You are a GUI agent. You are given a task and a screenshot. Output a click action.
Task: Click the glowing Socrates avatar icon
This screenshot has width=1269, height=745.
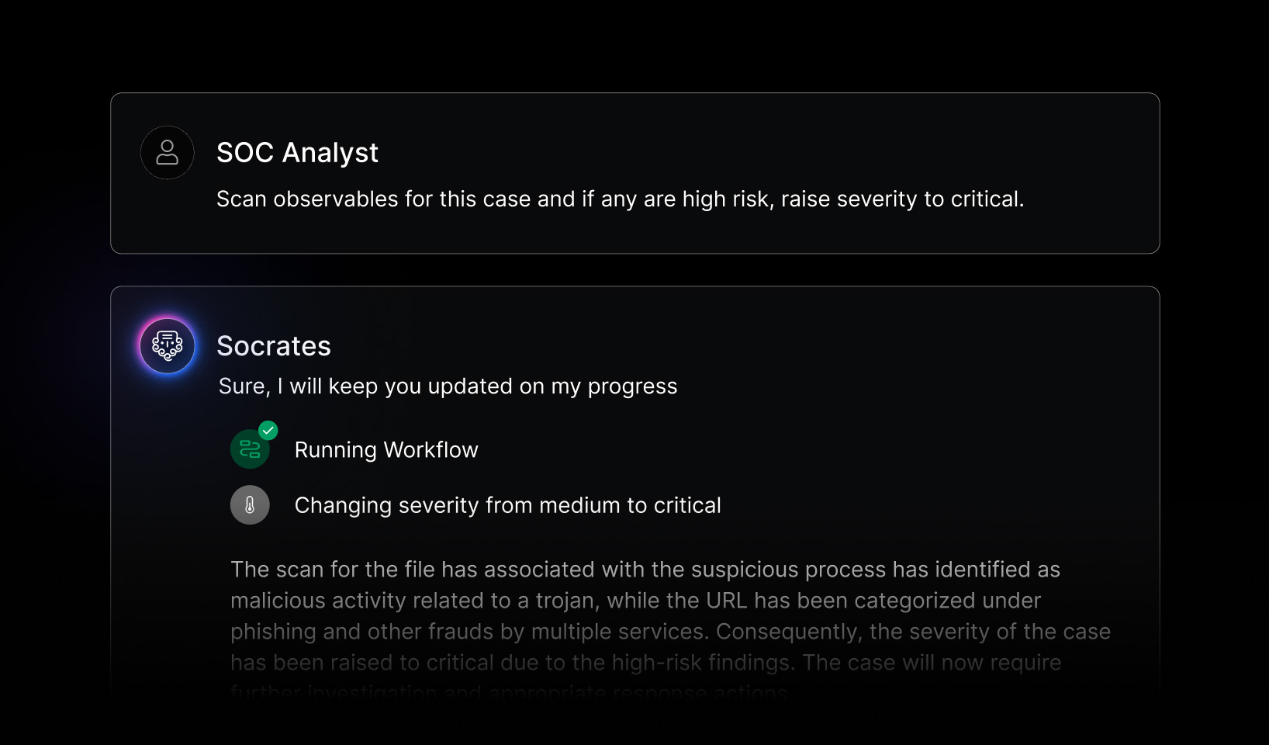click(x=167, y=346)
